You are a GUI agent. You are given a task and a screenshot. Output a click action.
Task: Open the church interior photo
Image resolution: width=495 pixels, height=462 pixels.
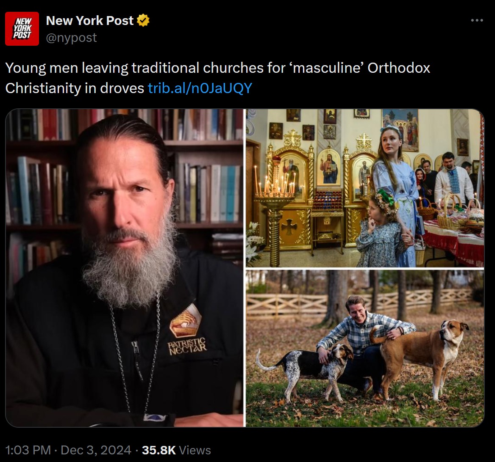point(365,188)
